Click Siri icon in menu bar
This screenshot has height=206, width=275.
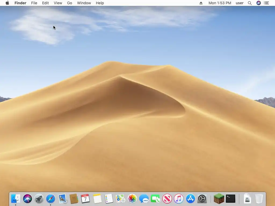click(x=259, y=3)
